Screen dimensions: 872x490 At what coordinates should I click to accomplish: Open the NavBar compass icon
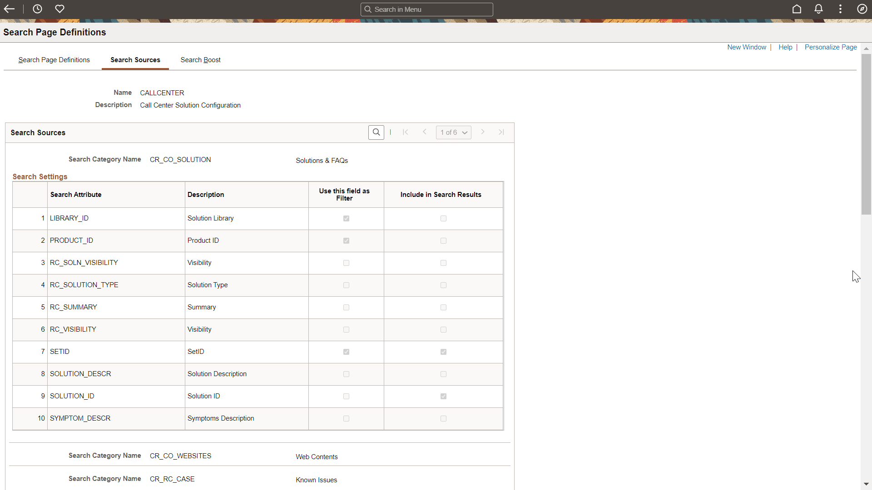click(x=862, y=9)
